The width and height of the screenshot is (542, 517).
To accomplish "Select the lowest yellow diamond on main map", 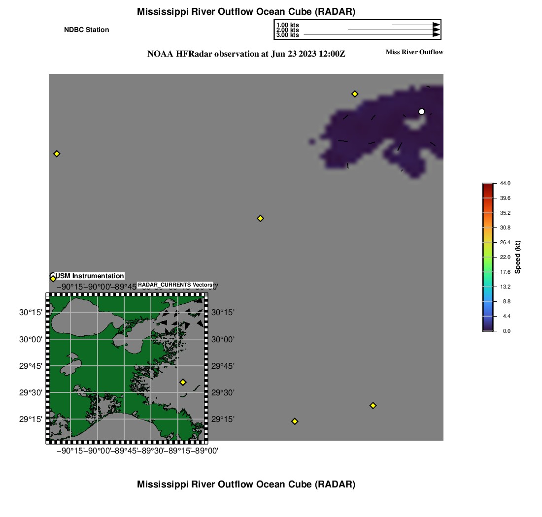I will click(295, 421).
